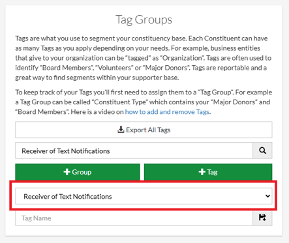
Task: Open the how to add and remove Tags link
Action: pos(167,112)
